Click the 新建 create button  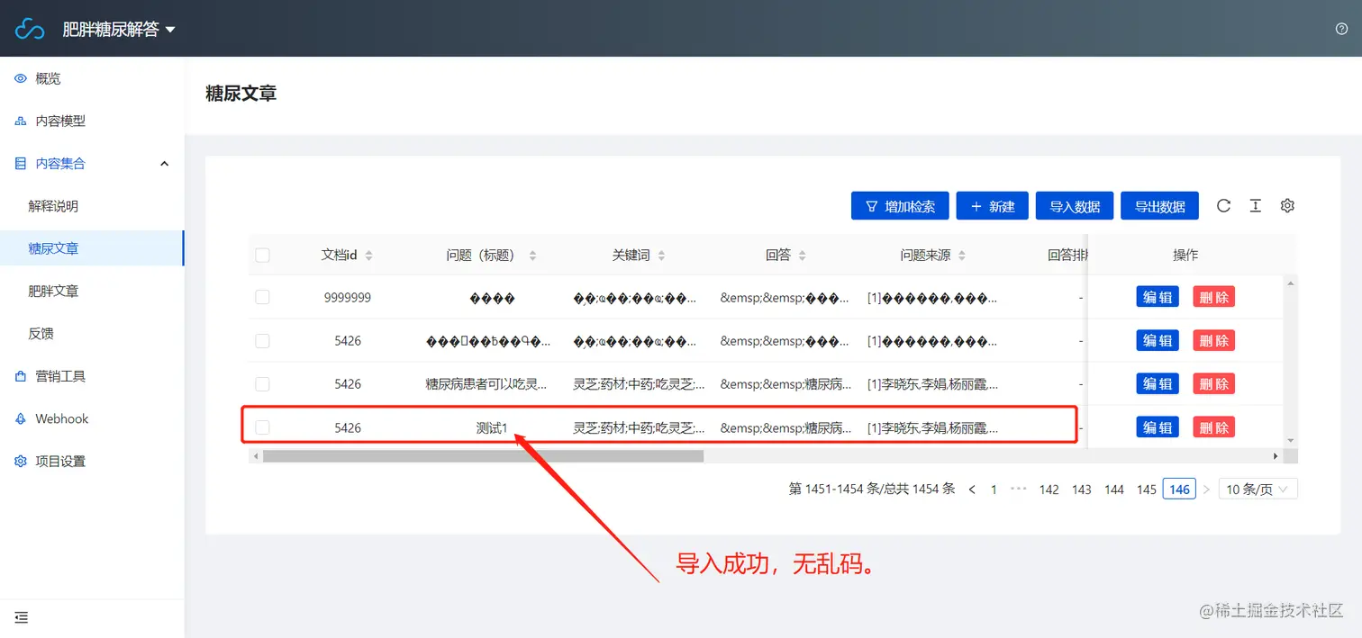coord(992,205)
